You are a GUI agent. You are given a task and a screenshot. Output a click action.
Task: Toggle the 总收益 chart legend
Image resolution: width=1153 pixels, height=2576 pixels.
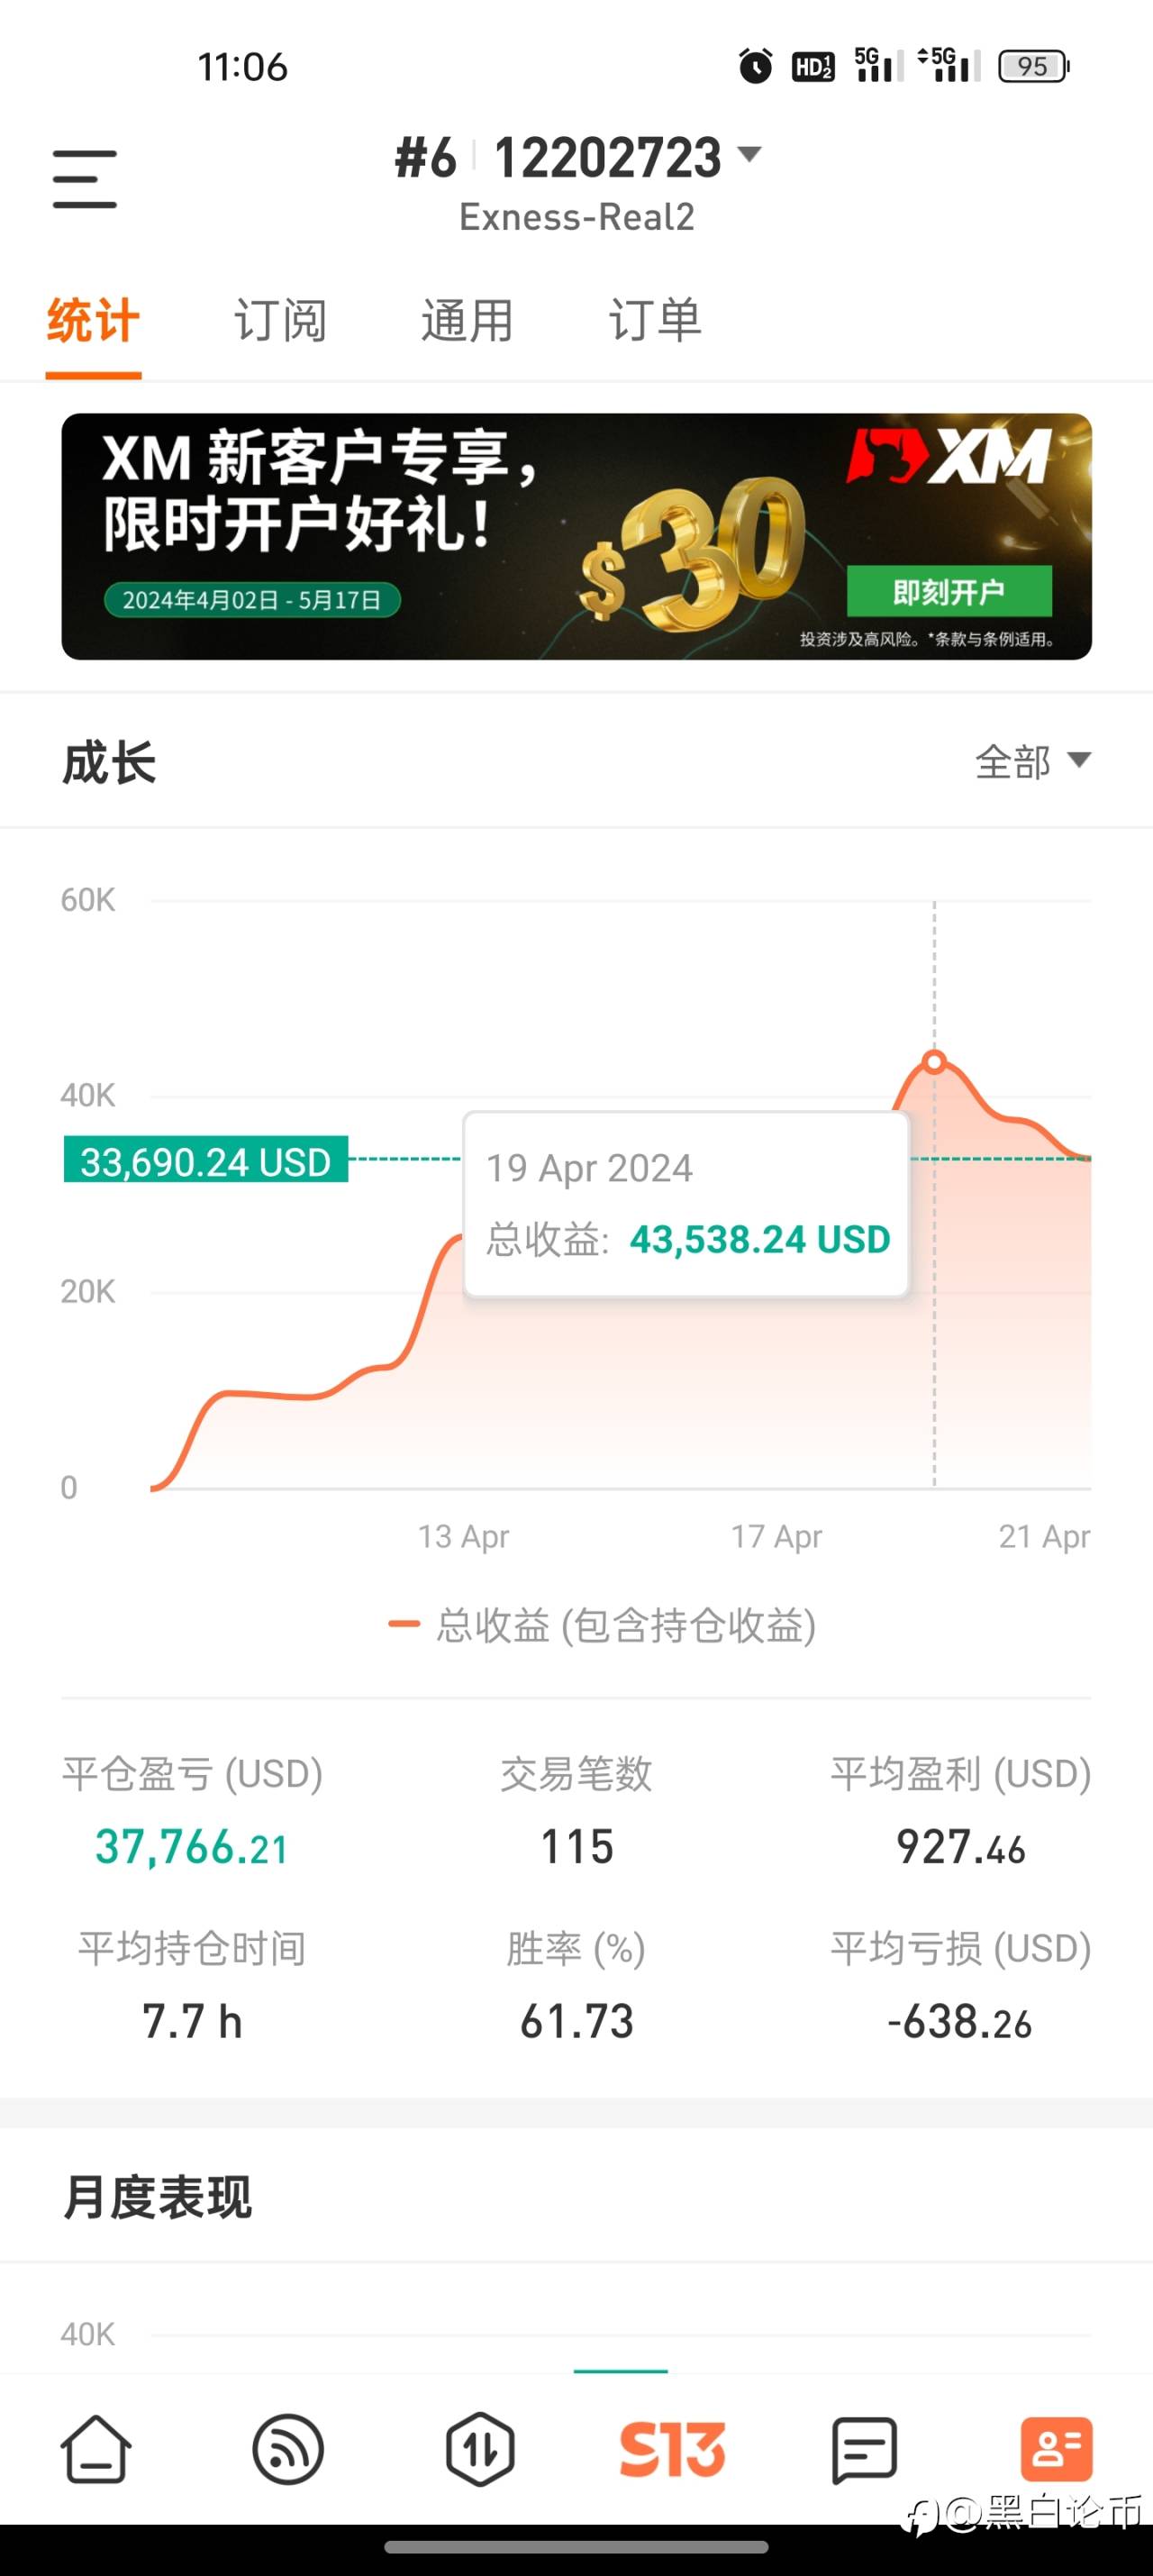pos(602,1625)
